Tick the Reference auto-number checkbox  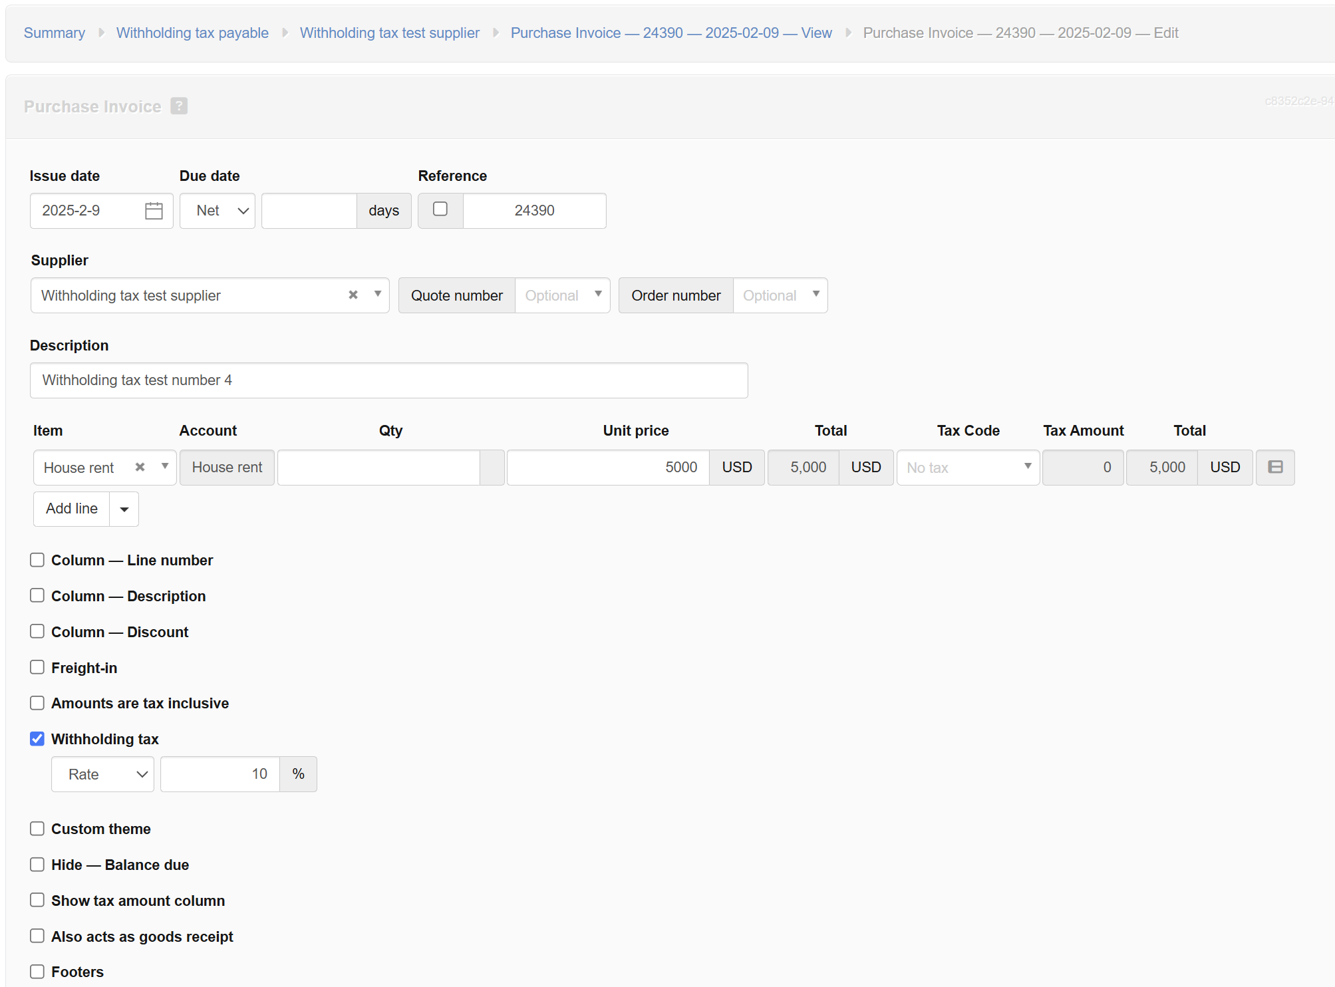[440, 210]
